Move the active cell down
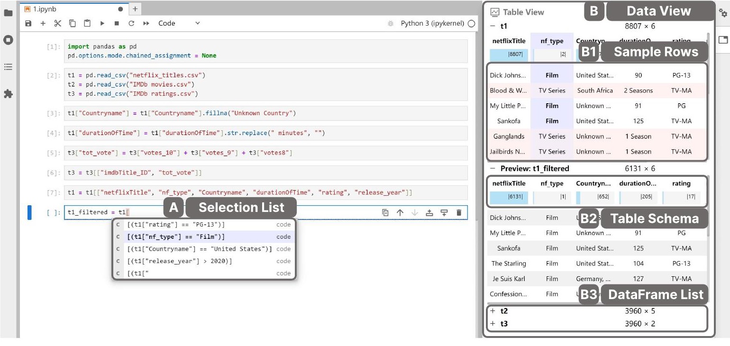 [415, 213]
